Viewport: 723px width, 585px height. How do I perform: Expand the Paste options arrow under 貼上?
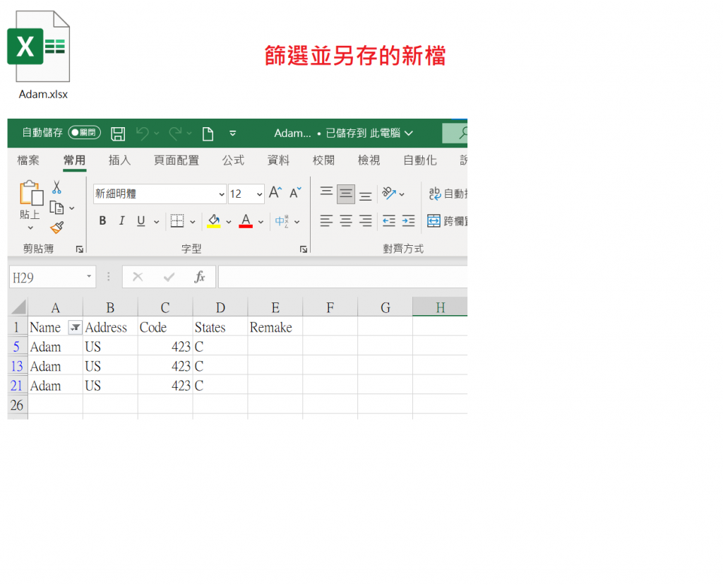30,228
